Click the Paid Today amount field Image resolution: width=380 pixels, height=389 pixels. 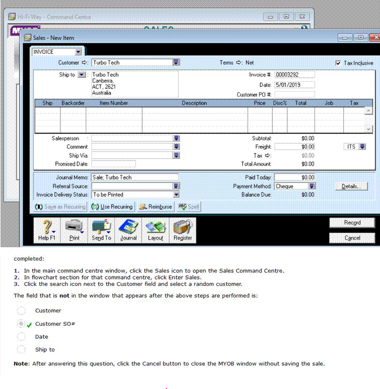(x=294, y=178)
